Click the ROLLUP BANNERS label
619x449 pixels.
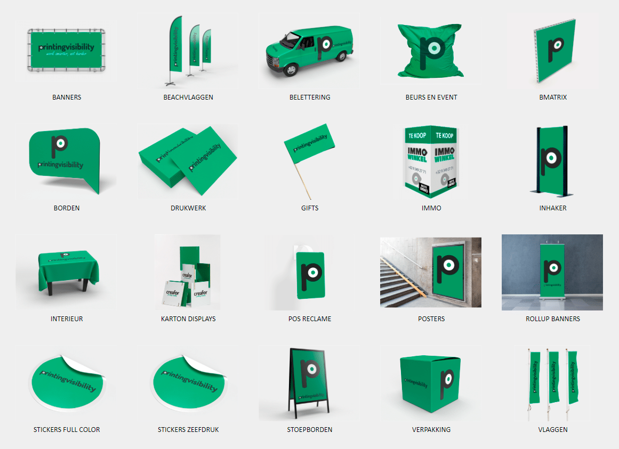coord(553,319)
